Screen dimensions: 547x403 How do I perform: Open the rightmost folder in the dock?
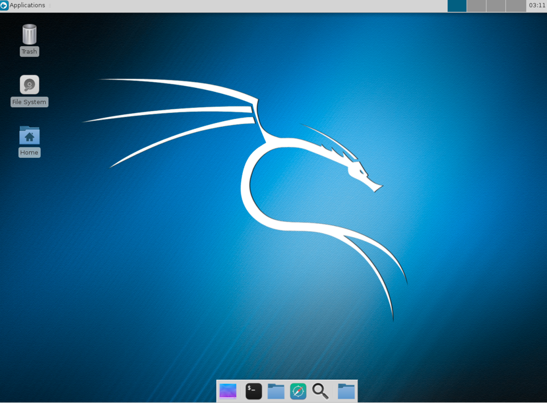tap(347, 391)
